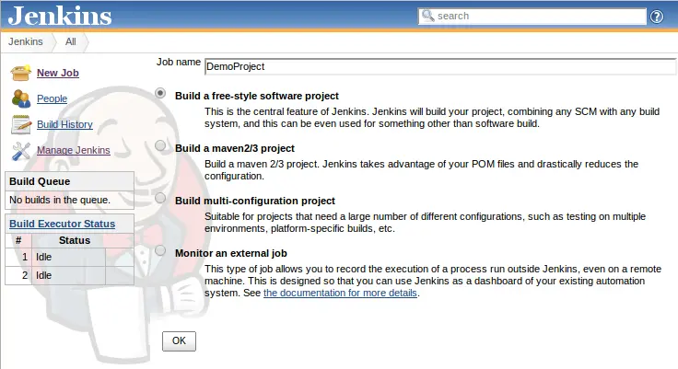
Task: Open the People link
Action: pyautogui.click(x=52, y=98)
